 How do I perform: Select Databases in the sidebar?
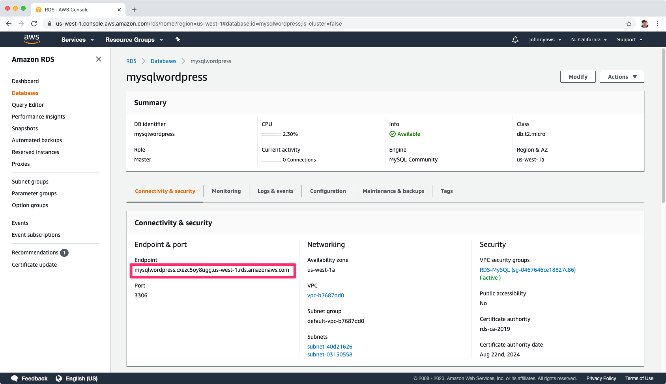(x=25, y=93)
